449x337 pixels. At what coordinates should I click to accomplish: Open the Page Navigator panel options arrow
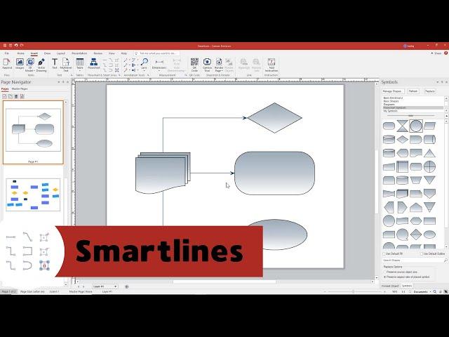click(x=59, y=82)
